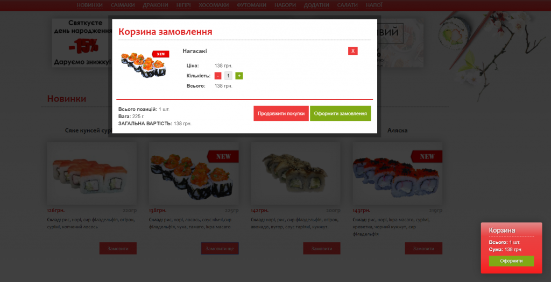
Task: Open the НОВИНКИ menu item
Action: [x=90, y=5]
